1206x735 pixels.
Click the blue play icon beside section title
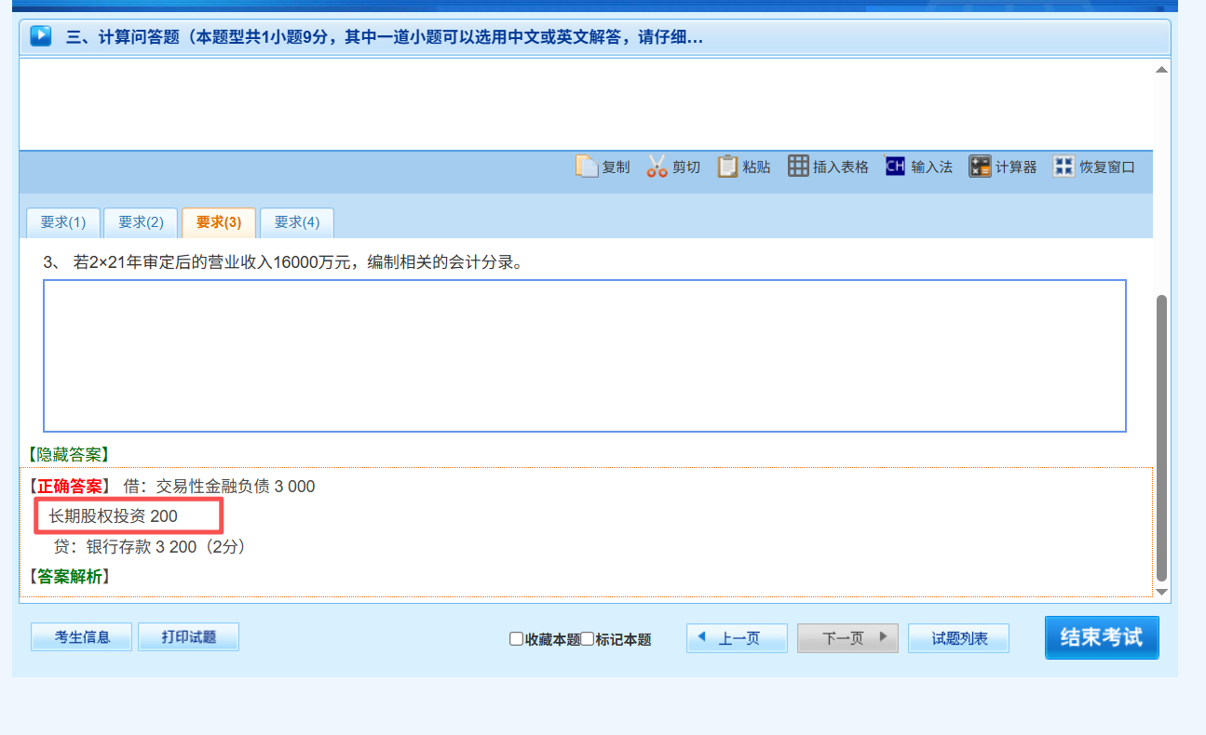coord(41,36)
